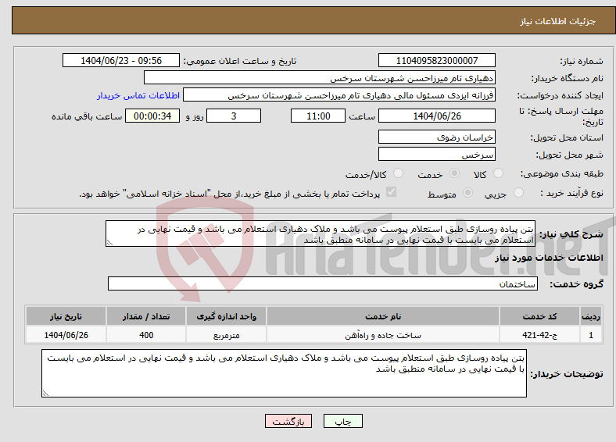Toggle the Islamic treasury payment checkbox
The height and width of the screenshot is (442, 616).
coord(392,192)
